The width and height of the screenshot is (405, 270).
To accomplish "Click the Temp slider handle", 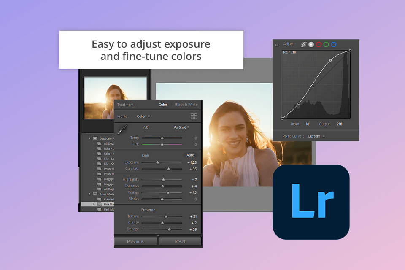I will point(162,138).
